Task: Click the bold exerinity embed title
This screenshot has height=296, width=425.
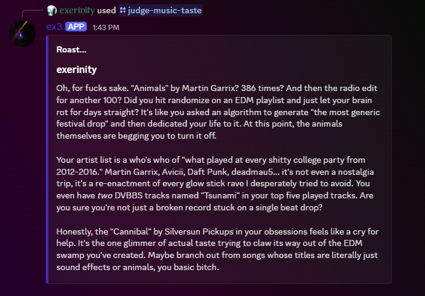Action: (77, 69)
